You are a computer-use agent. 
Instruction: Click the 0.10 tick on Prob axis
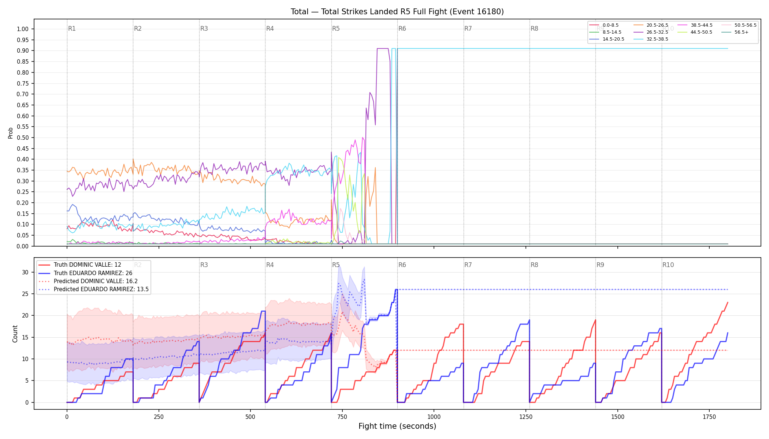(x=23, y=225)
